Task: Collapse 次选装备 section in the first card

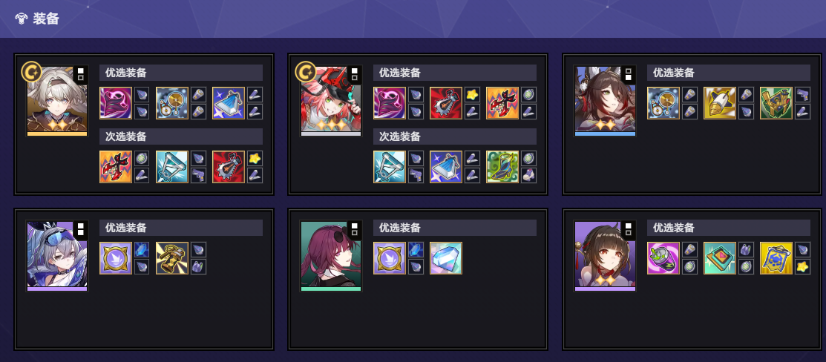Action: (180, 136)
